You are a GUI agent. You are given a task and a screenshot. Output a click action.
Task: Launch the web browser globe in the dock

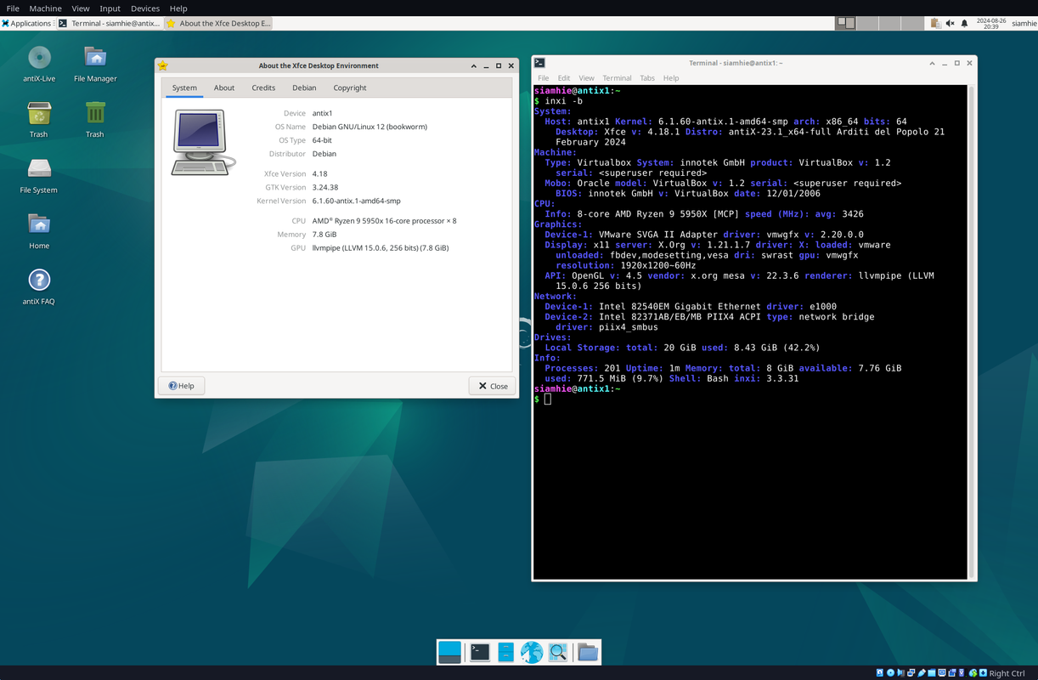tap(532, 652)
